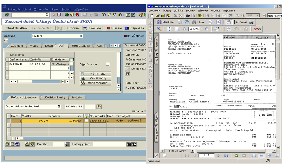The height and width of the screenshot is (164, 283).
Task: Click the round plus zoom-in button
Action: tap(207, 29)
